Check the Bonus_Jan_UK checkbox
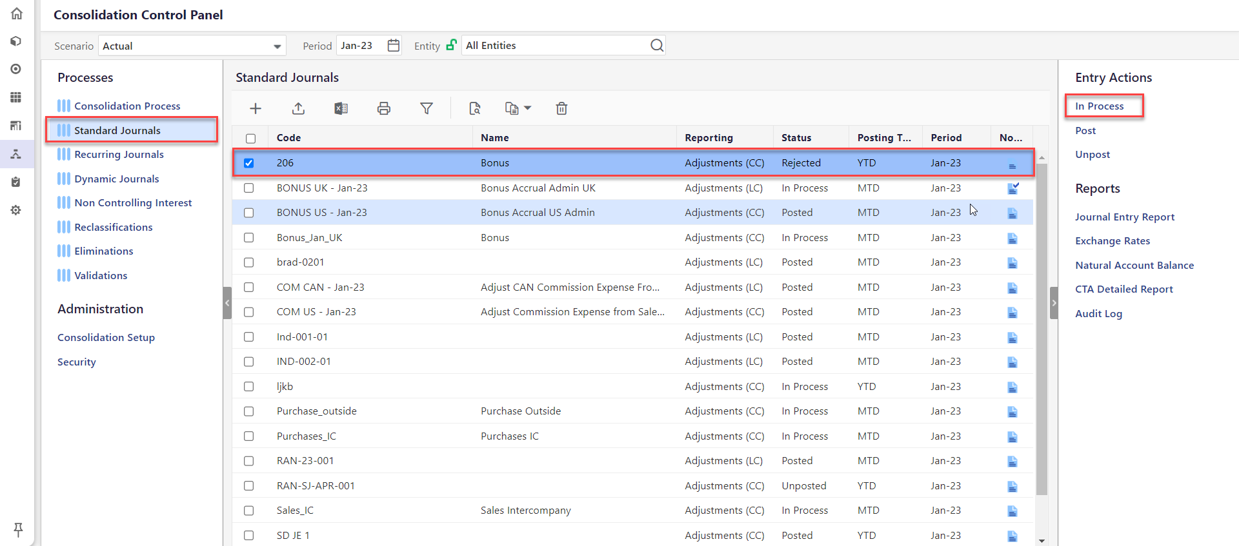Viewport: 1239px width, 546px height. coord(248,237)
